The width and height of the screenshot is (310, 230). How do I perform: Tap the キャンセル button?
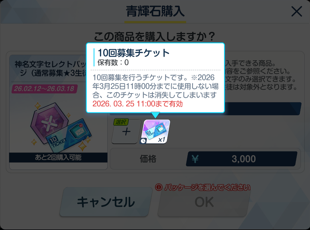point(106,202)
